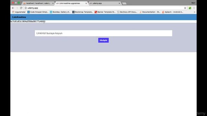Click the Dönüştür button

click(x=103, y=40)
